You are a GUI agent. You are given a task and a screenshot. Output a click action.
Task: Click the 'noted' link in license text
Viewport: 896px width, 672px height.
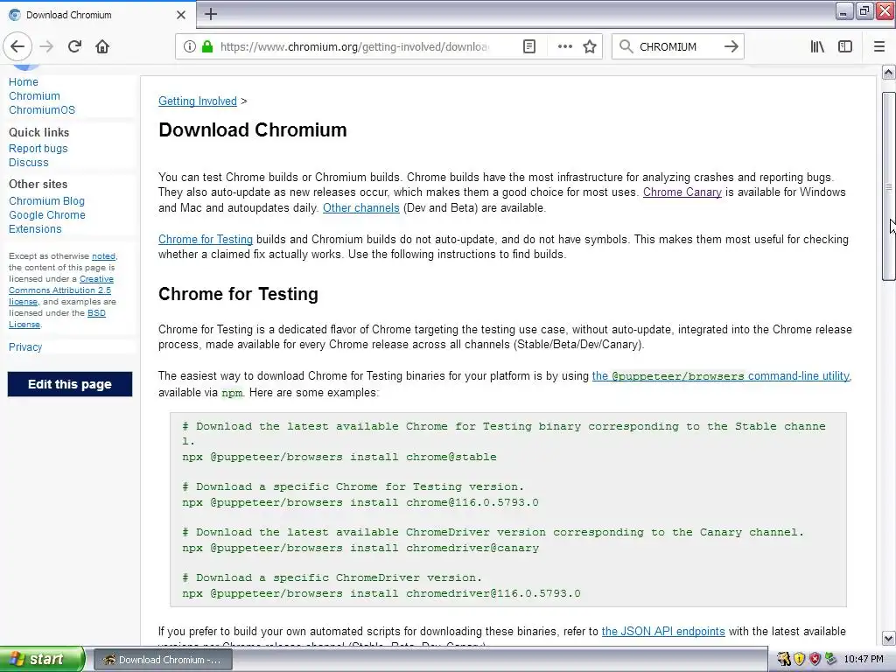tap(103, 256)
